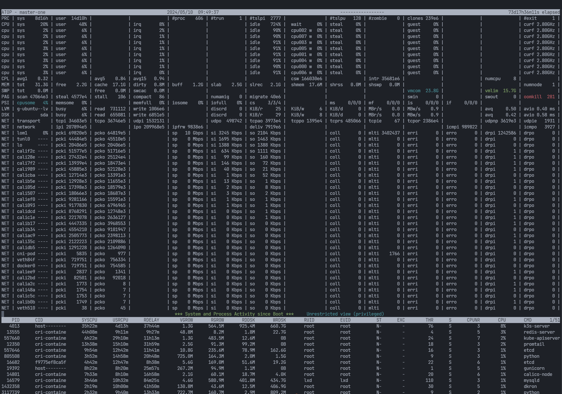The height and width of the screenshot is (394, 562).
Task: Click the SYSCPU column header
Action: (x=89, y=320)
